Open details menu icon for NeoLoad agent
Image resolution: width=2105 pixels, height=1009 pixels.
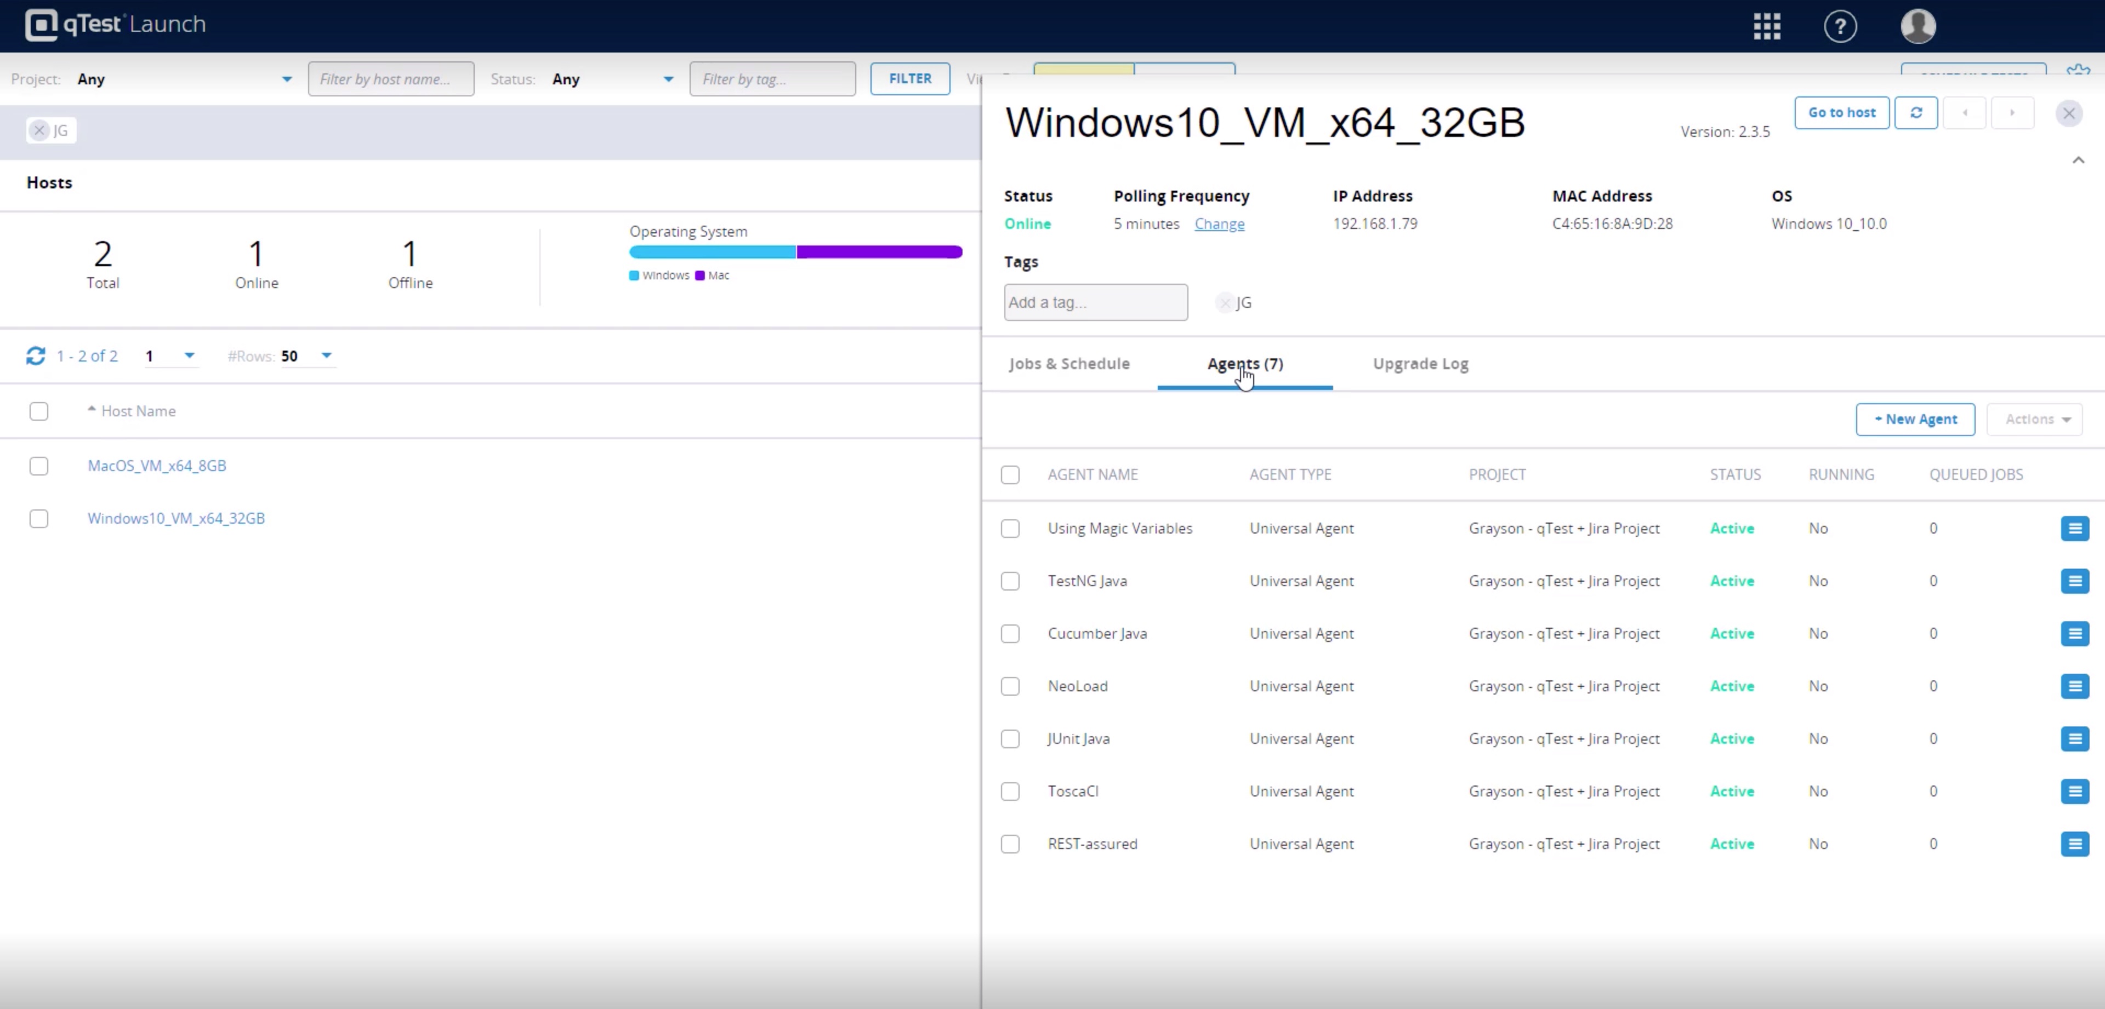coord(2075,686)
